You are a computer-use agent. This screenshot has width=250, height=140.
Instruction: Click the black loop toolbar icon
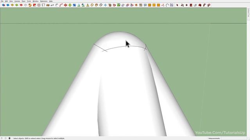(101, 5)
